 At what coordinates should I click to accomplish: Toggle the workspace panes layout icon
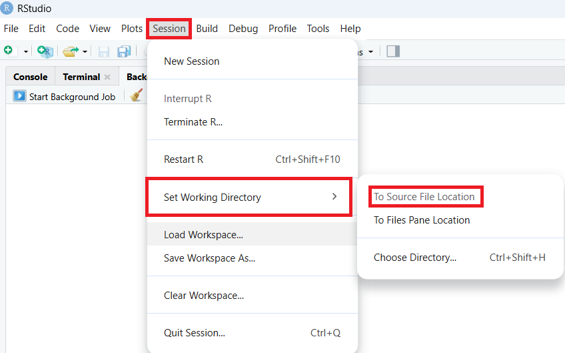(393, 51)
